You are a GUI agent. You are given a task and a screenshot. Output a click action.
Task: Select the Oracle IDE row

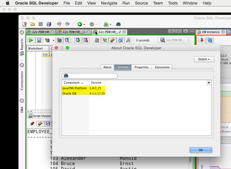[x=83, y=93]
